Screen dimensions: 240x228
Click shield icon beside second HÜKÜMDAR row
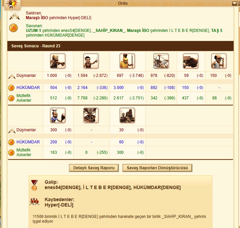11,142
